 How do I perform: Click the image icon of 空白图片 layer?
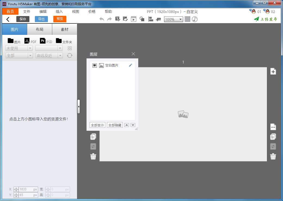pyautogui.click(x=101, y=65)
